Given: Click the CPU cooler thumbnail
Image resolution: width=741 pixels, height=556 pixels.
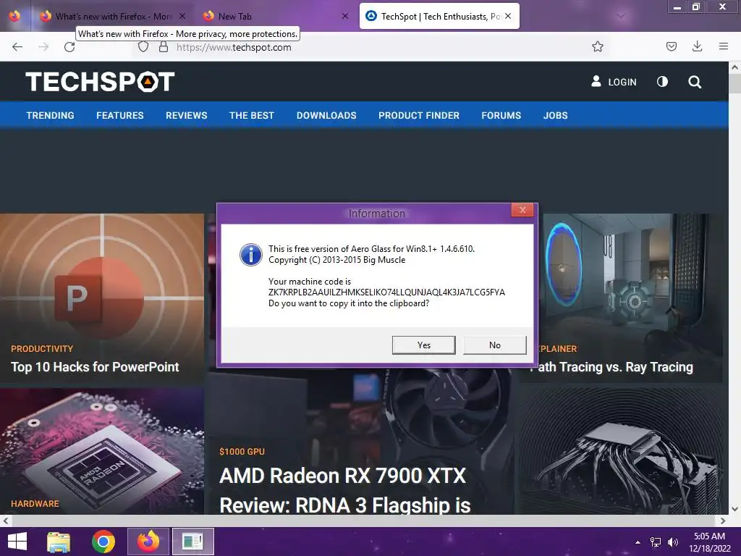Looking at the screenshot, I should [620, 452].
